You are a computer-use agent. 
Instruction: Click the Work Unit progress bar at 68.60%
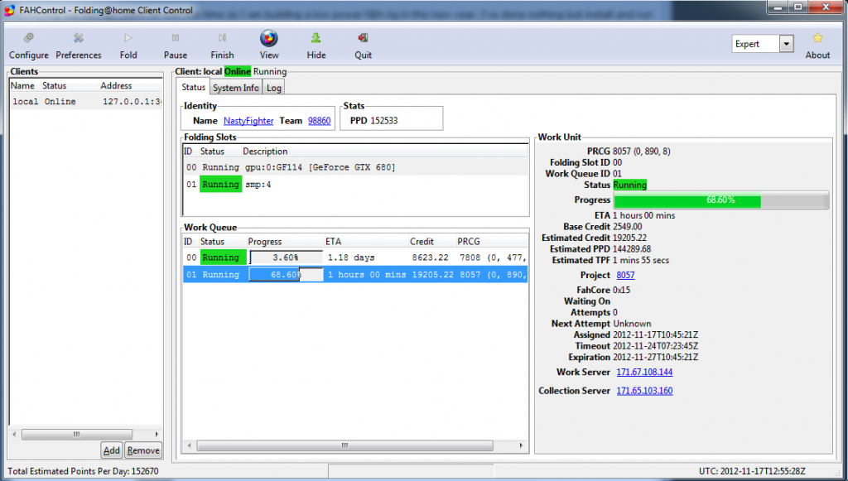(721, 200)
